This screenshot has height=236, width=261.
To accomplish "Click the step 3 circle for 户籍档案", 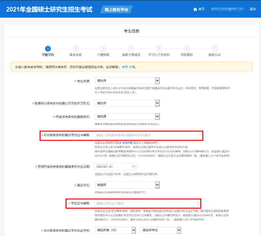I will coord(103,49).
